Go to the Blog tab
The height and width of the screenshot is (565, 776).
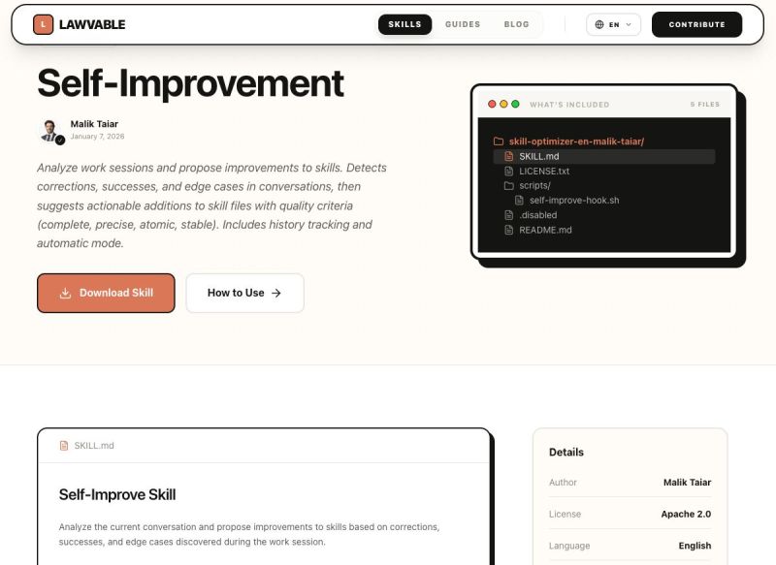(517, 24)
